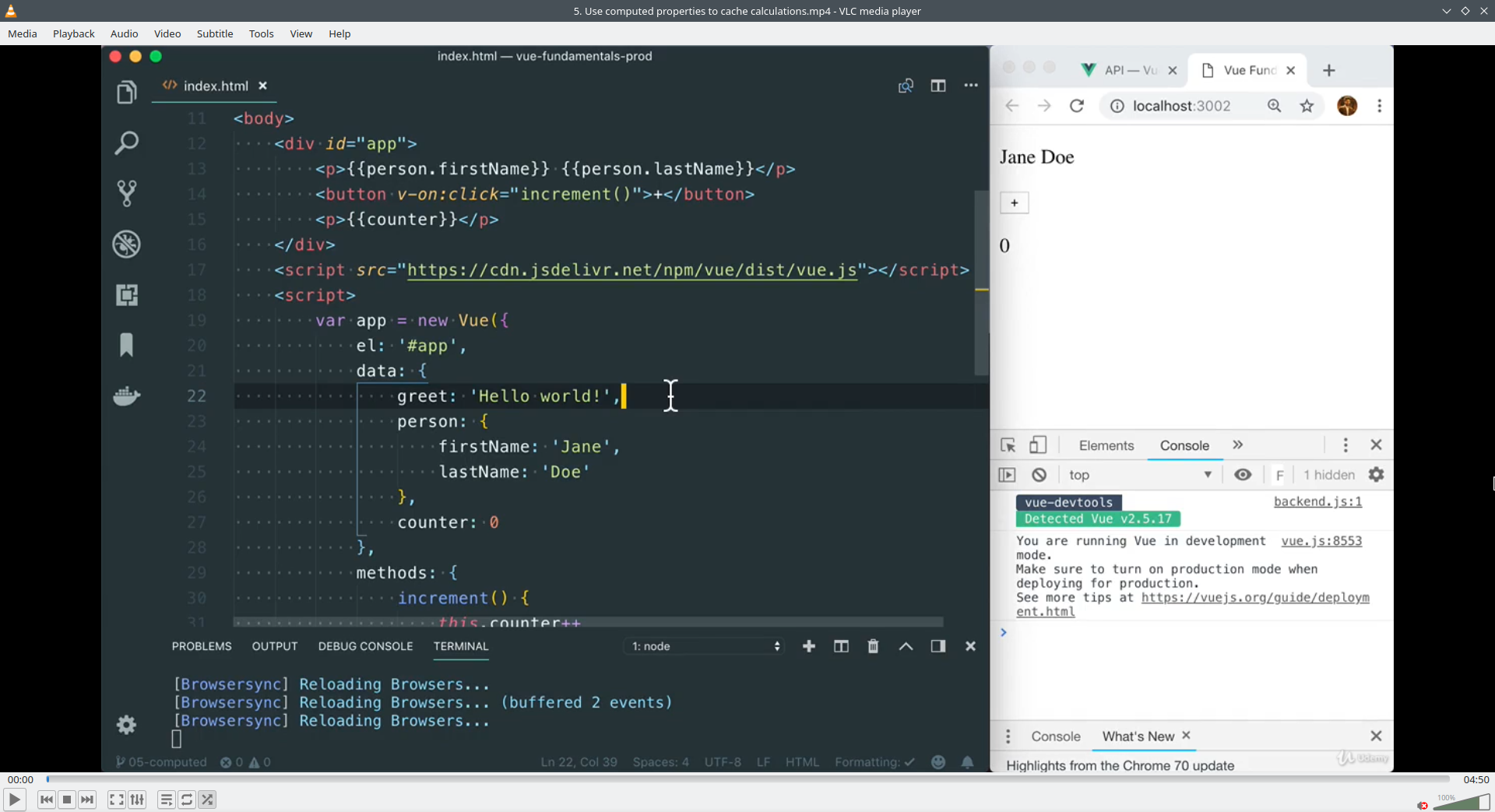Viewport: 1495px width, 812px height.
Task: Open the backend.js:1 source link
Action: pos(1317,502)
